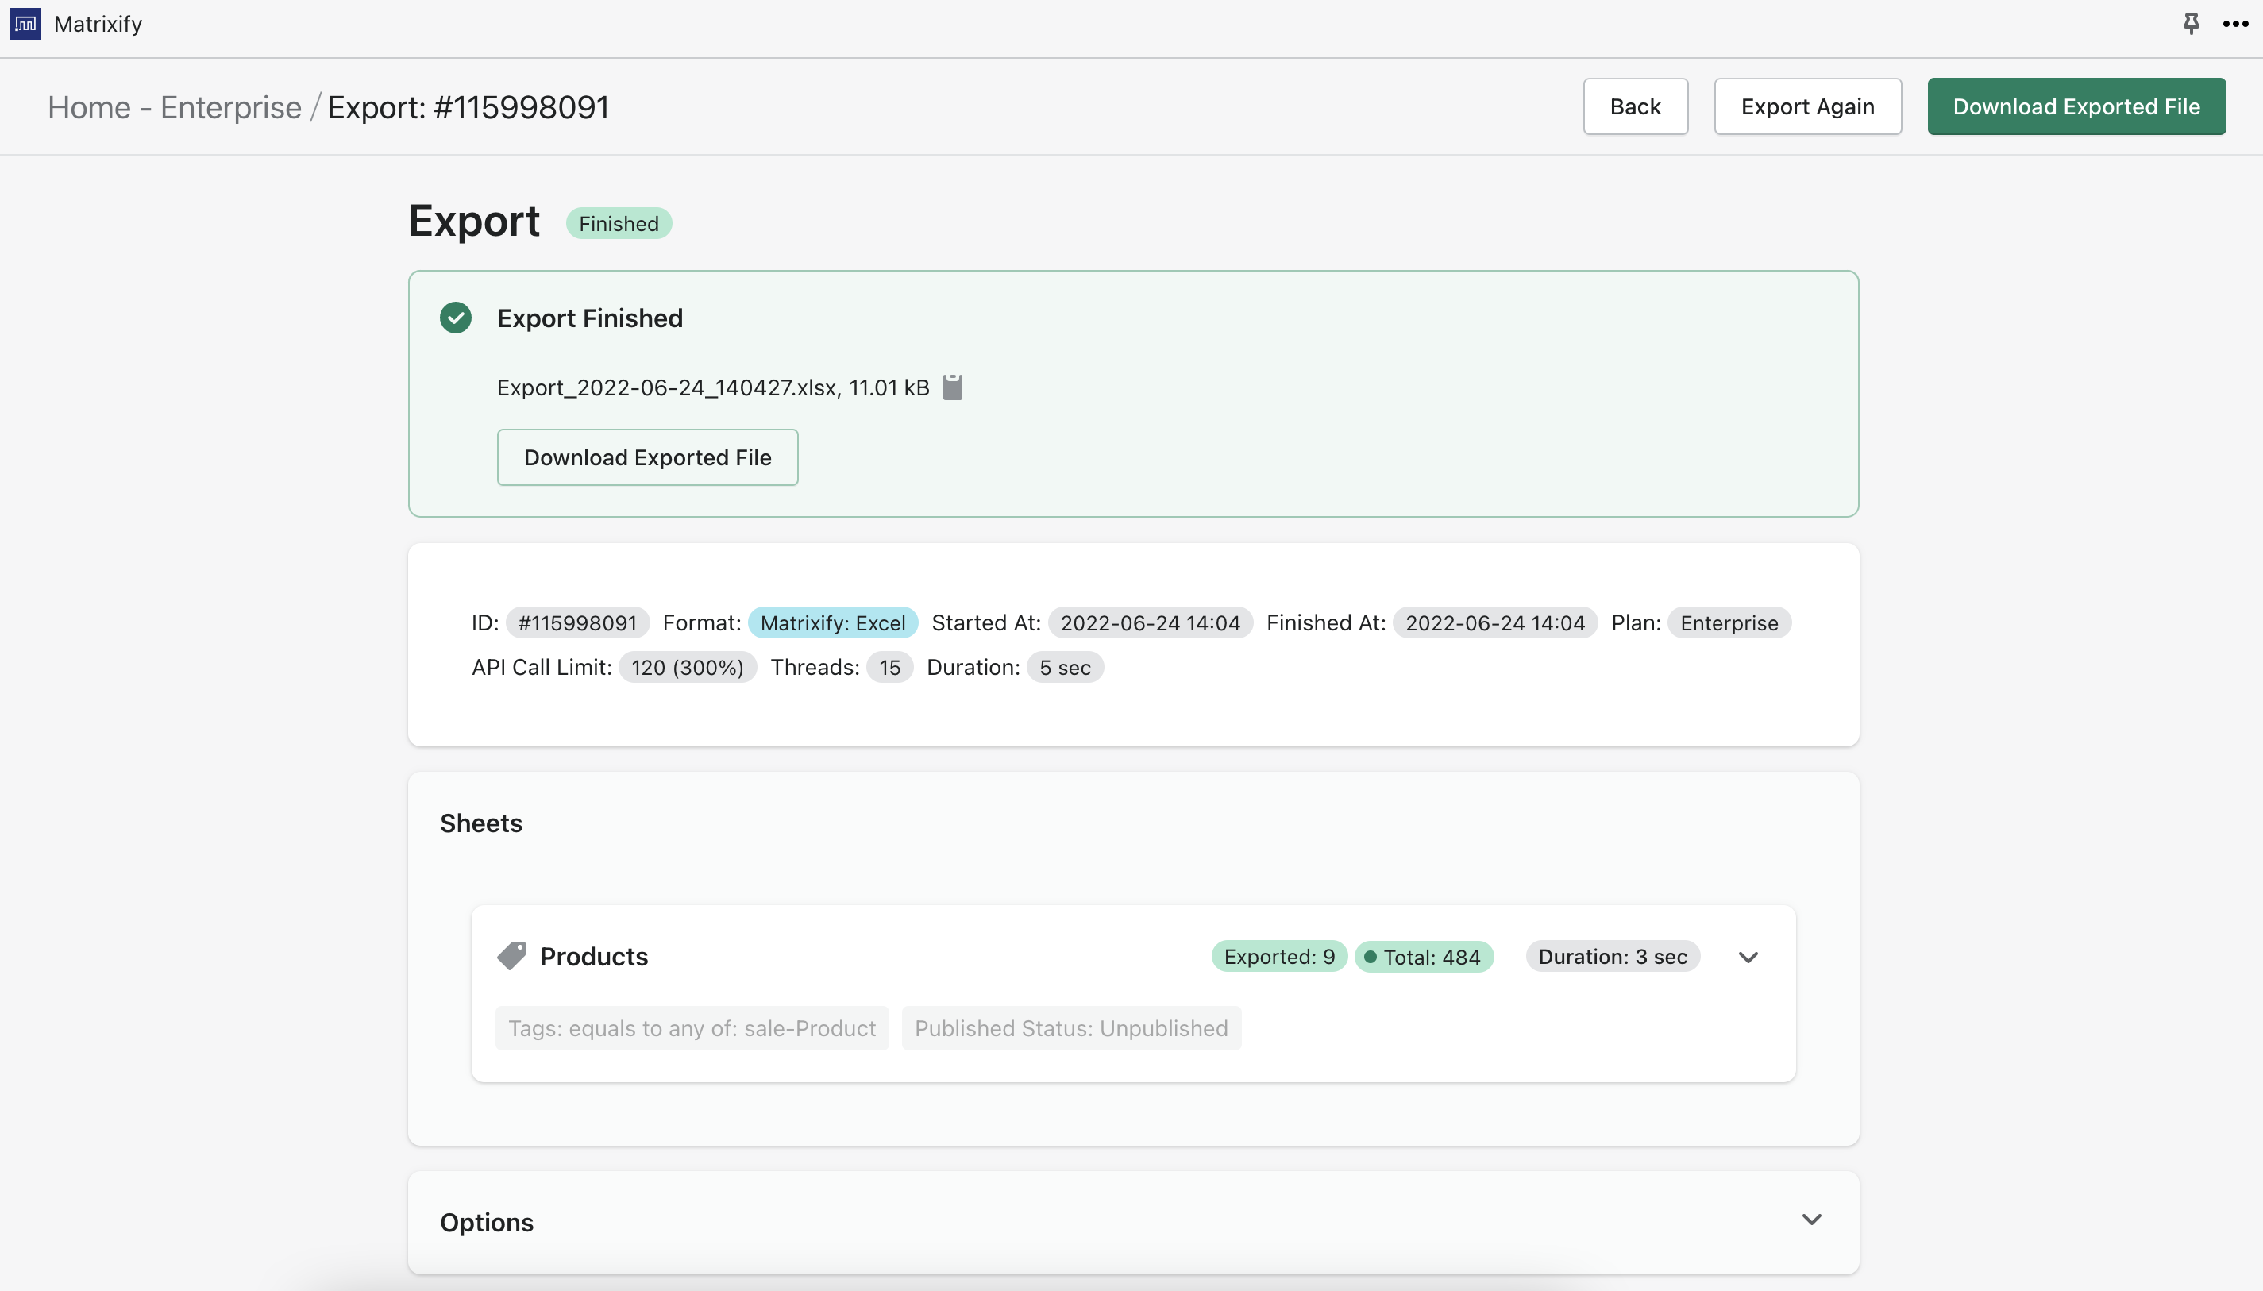Click the Exported: 9 badge

[x=1278, y=956]
